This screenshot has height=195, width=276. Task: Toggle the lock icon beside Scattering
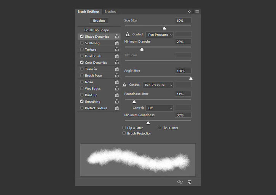(x=117, y=43)
